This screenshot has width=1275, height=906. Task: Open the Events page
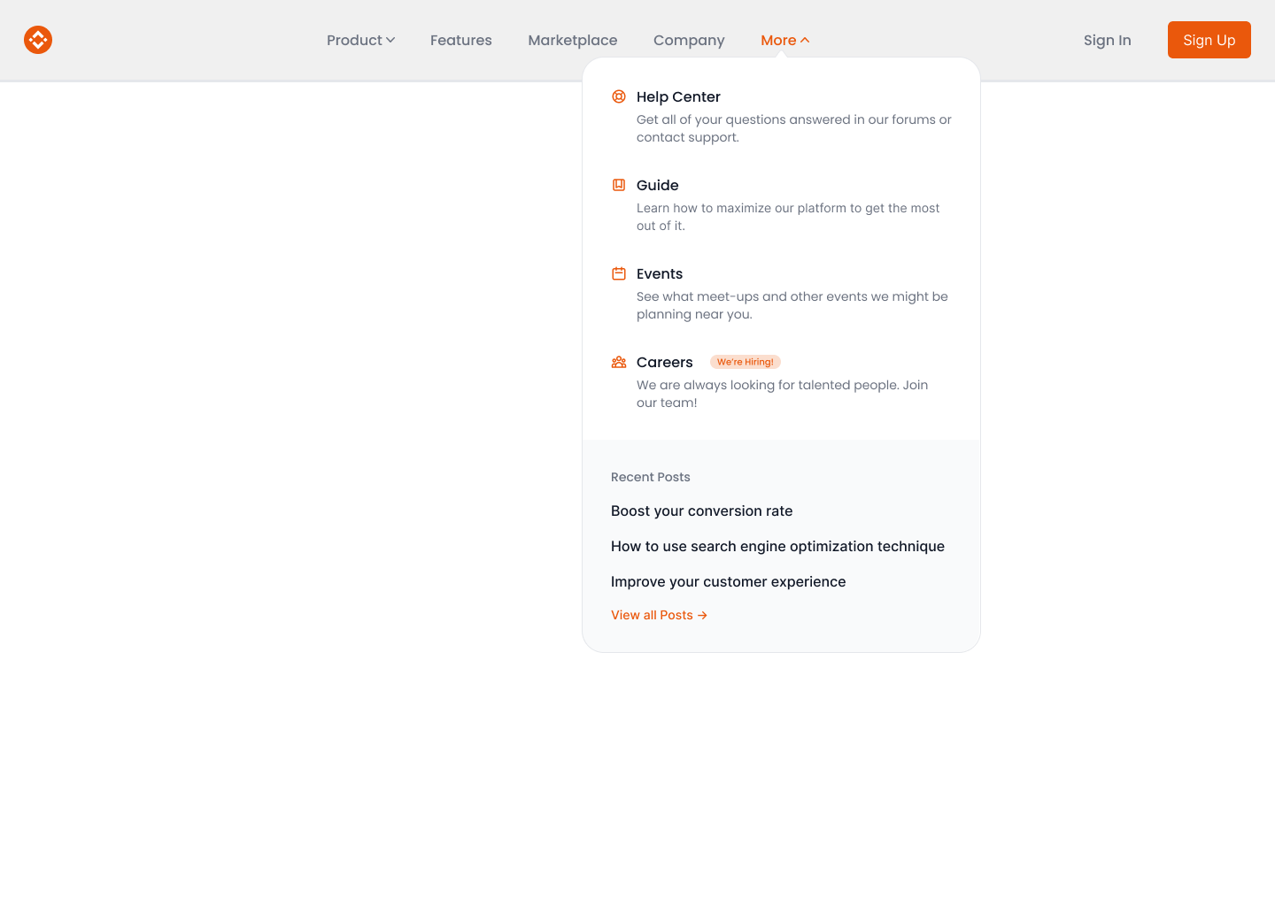tap(660, 273)
